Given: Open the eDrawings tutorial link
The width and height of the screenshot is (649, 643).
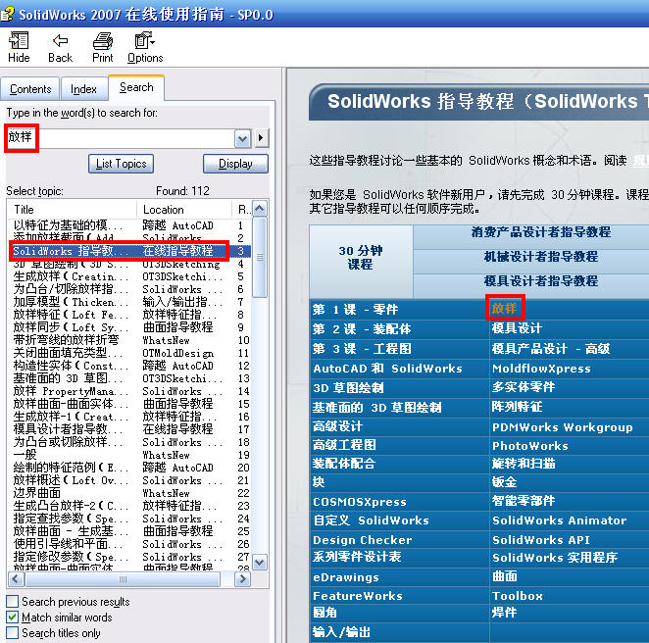Looking at the screenshot, I should point(346,577).
